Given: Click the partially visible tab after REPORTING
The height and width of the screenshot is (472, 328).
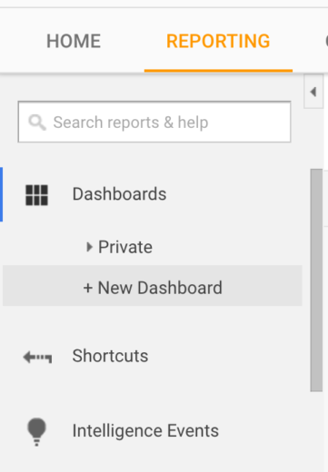Looking at the screenshot, I should [326, 41].
